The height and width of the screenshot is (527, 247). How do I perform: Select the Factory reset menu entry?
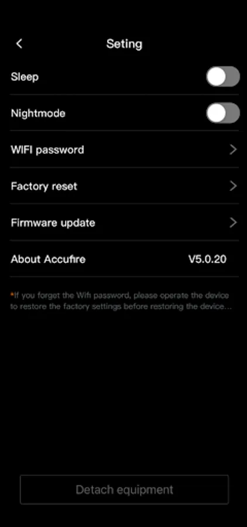[124, 186]
